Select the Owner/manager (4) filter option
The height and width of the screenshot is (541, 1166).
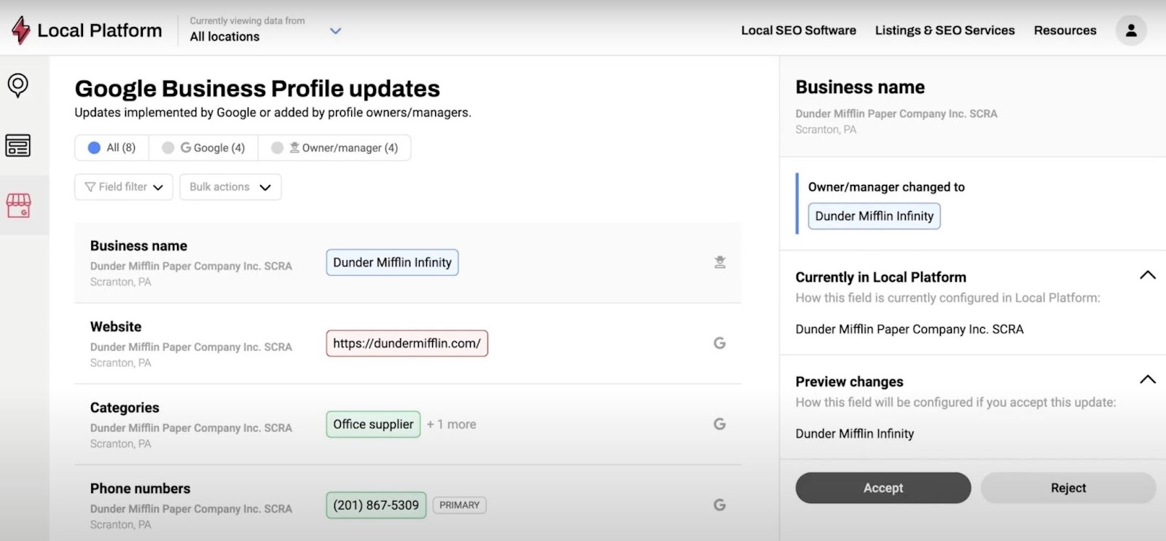(334, 148)
